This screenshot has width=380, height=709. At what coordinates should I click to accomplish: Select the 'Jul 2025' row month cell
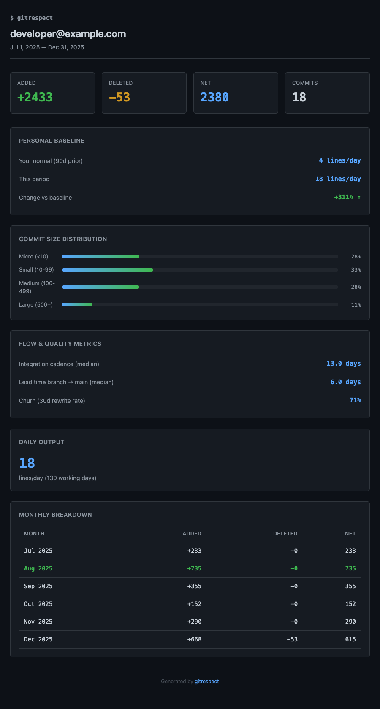(x=38, y=551)
